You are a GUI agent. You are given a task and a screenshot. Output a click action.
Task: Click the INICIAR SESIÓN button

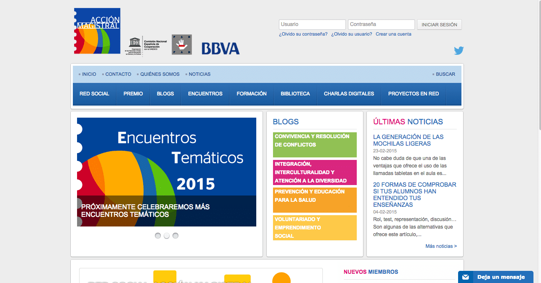pos(439,25)
